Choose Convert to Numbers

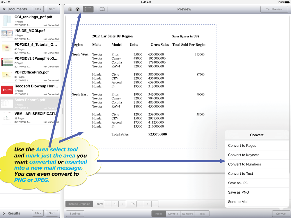click(x=257, y=164)
